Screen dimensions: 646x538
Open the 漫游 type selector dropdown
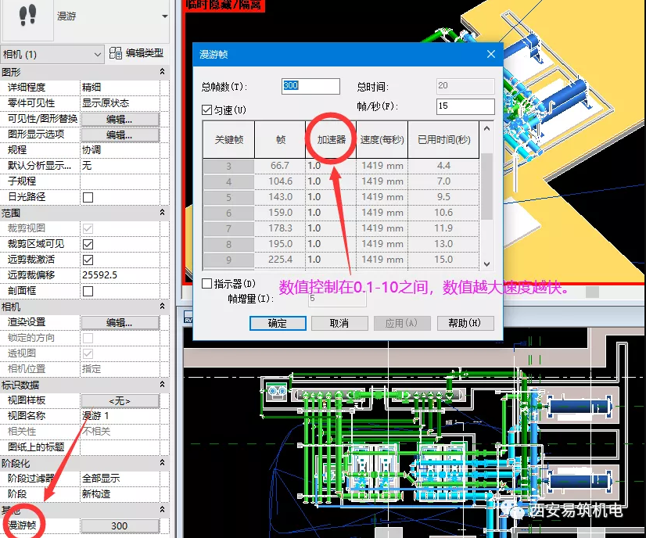[x=164, y=16]
